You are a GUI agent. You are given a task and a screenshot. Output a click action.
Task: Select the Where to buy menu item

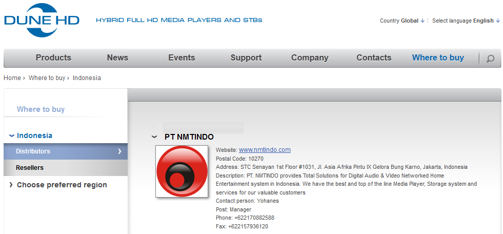tap(438, 58)
